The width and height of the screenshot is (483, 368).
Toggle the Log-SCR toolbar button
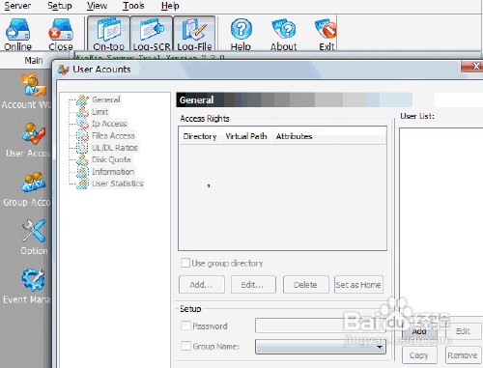152,34
